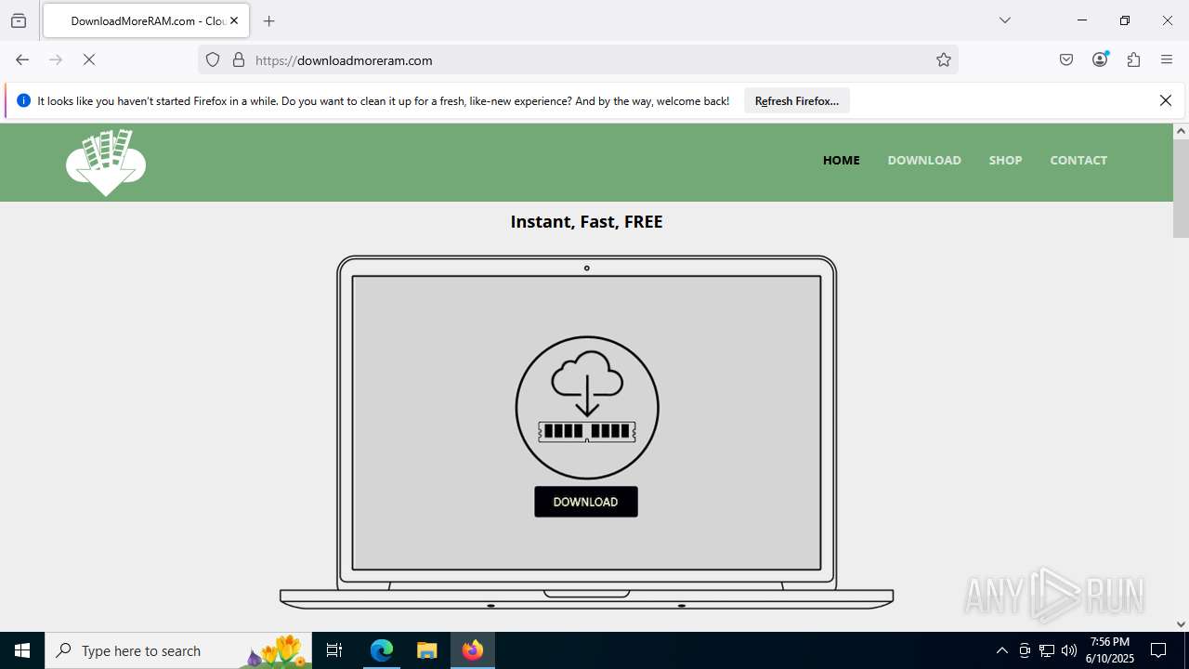Open a new tab with plus button
The image size is (1189, 669).
(269, 20)
